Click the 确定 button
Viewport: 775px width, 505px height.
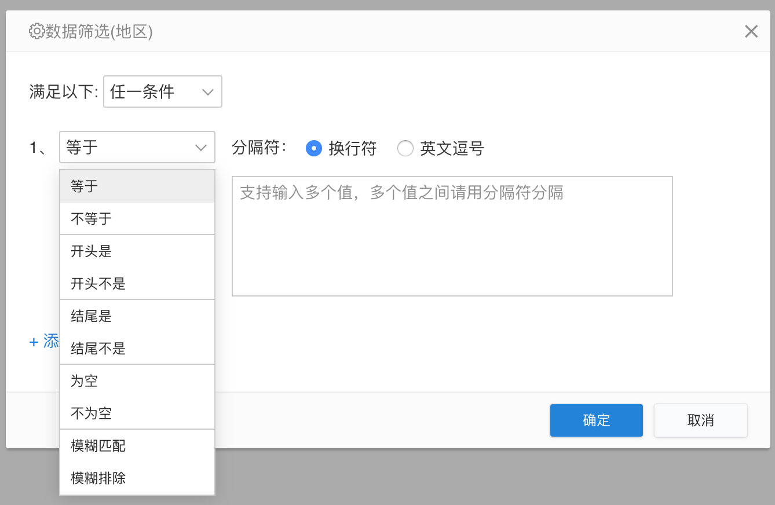point(596,420)
